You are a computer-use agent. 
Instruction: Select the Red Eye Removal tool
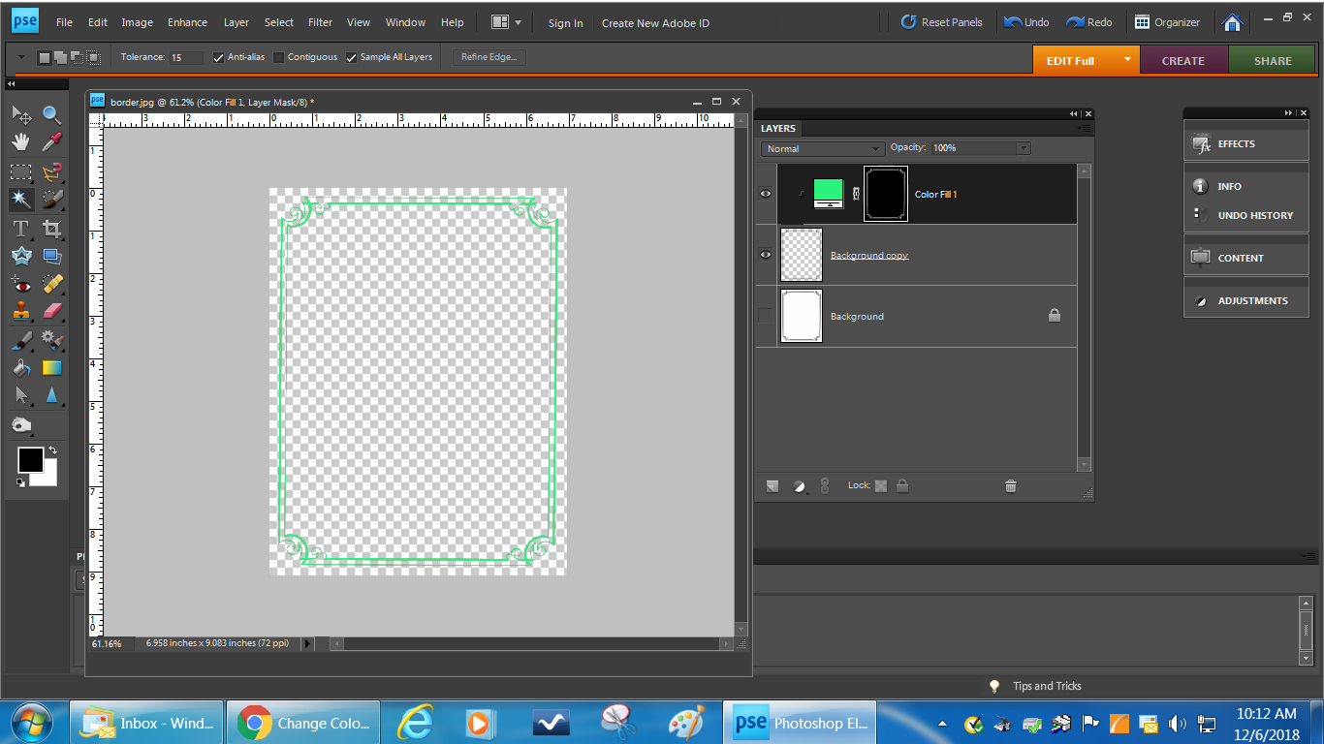click(21, 285)
